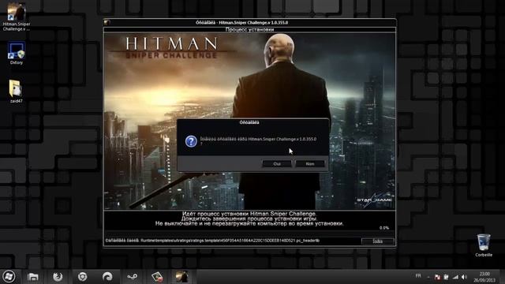Click the swirl arrow taskbar icon

pos(107,277)
